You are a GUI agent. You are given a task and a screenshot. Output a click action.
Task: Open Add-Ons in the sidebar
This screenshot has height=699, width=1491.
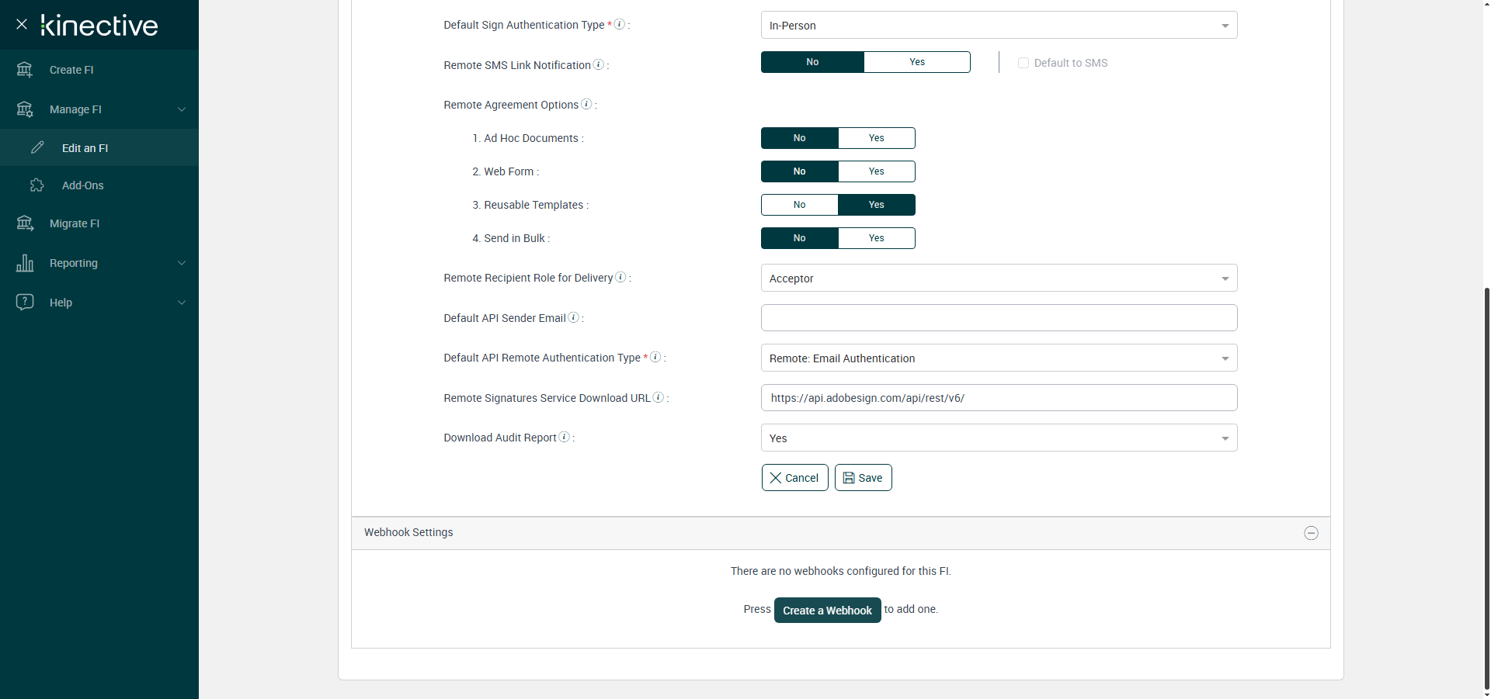point(99,185)
